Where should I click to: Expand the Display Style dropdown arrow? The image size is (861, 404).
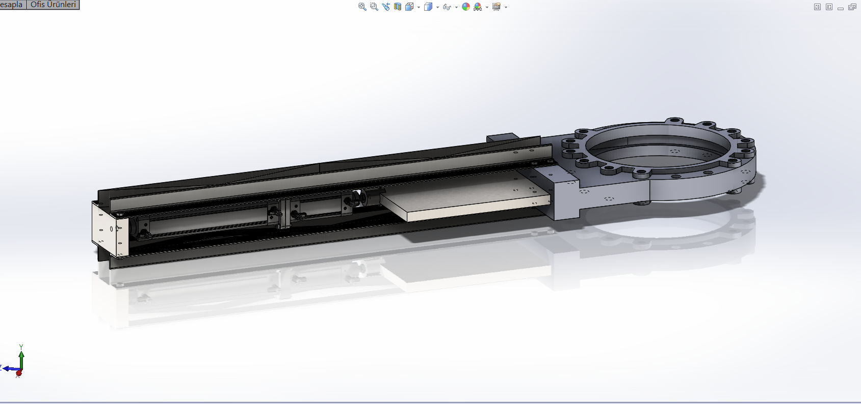click(x=437, y=7)
